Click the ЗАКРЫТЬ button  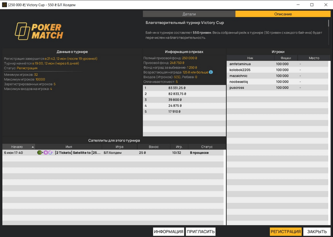click(317, 232)
